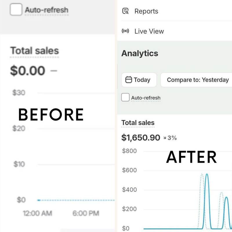Click the tallest solid peak in the sales chart
The width and height of the screenshot is (232, 232).
(207, 174)
